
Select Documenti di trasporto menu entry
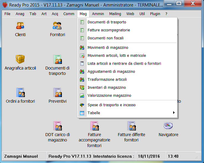pos(128,22)
